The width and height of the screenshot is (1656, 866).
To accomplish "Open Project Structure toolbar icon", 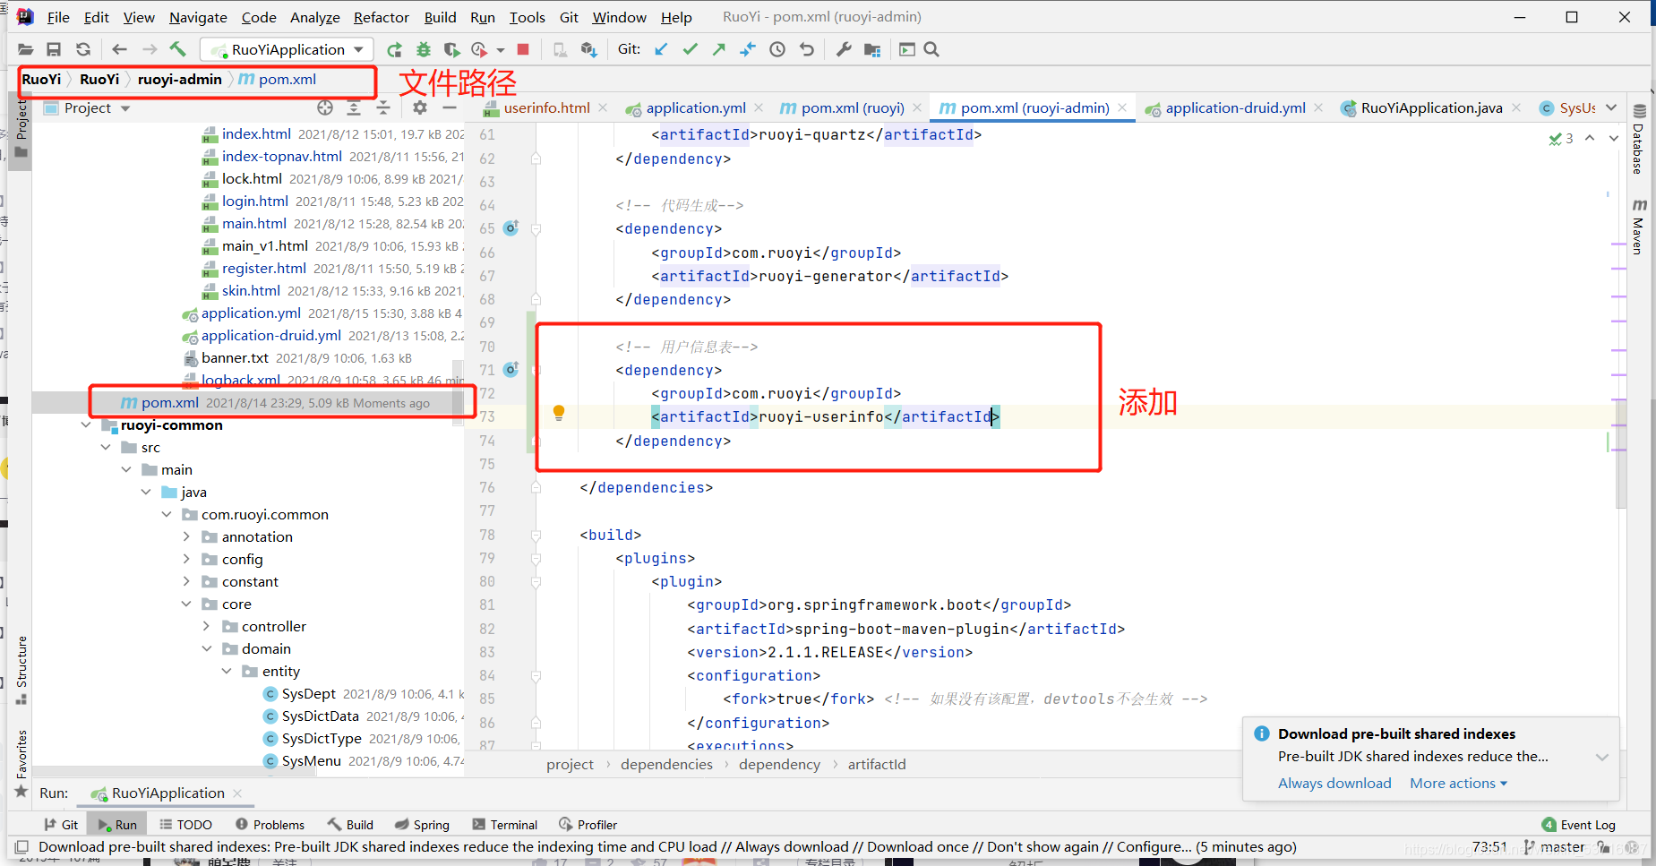I will coord(872,49).
